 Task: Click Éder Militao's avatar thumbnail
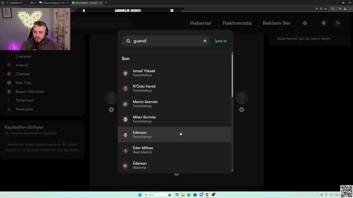pyautogui.click(x=125, y=150)
